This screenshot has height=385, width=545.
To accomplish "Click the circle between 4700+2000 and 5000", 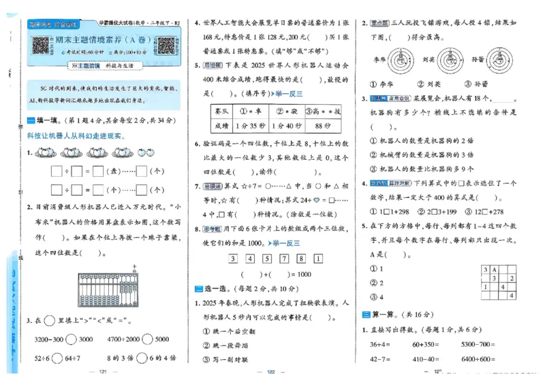I will pyautogui.click(x=147, y=339).
